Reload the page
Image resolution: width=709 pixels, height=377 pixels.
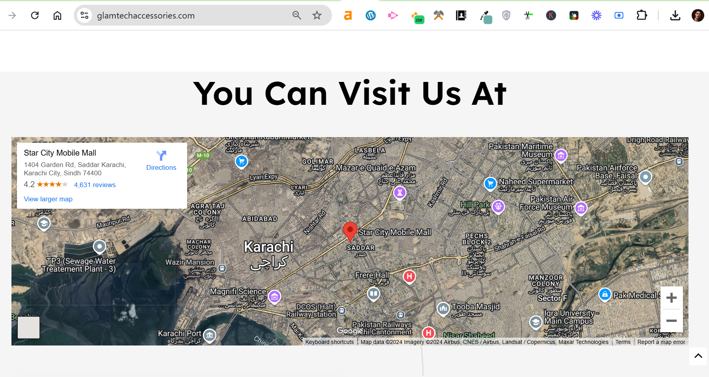click(x=35, y=15)
